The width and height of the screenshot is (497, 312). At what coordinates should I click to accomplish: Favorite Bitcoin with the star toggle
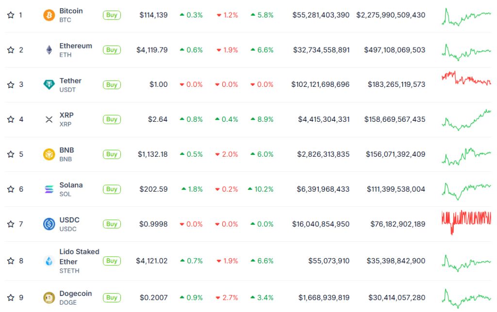click(x=11, y=15)
